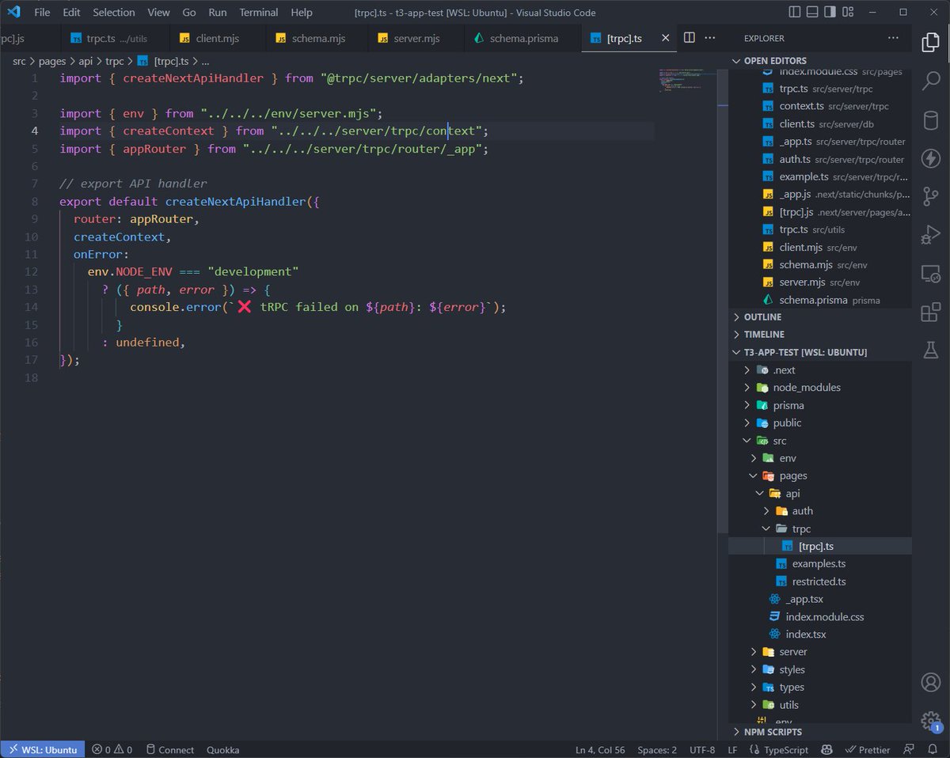Open the Run and Debug view
Viewport: 950px width, 758px height.
pyautogui.click(x=930, y=235)
